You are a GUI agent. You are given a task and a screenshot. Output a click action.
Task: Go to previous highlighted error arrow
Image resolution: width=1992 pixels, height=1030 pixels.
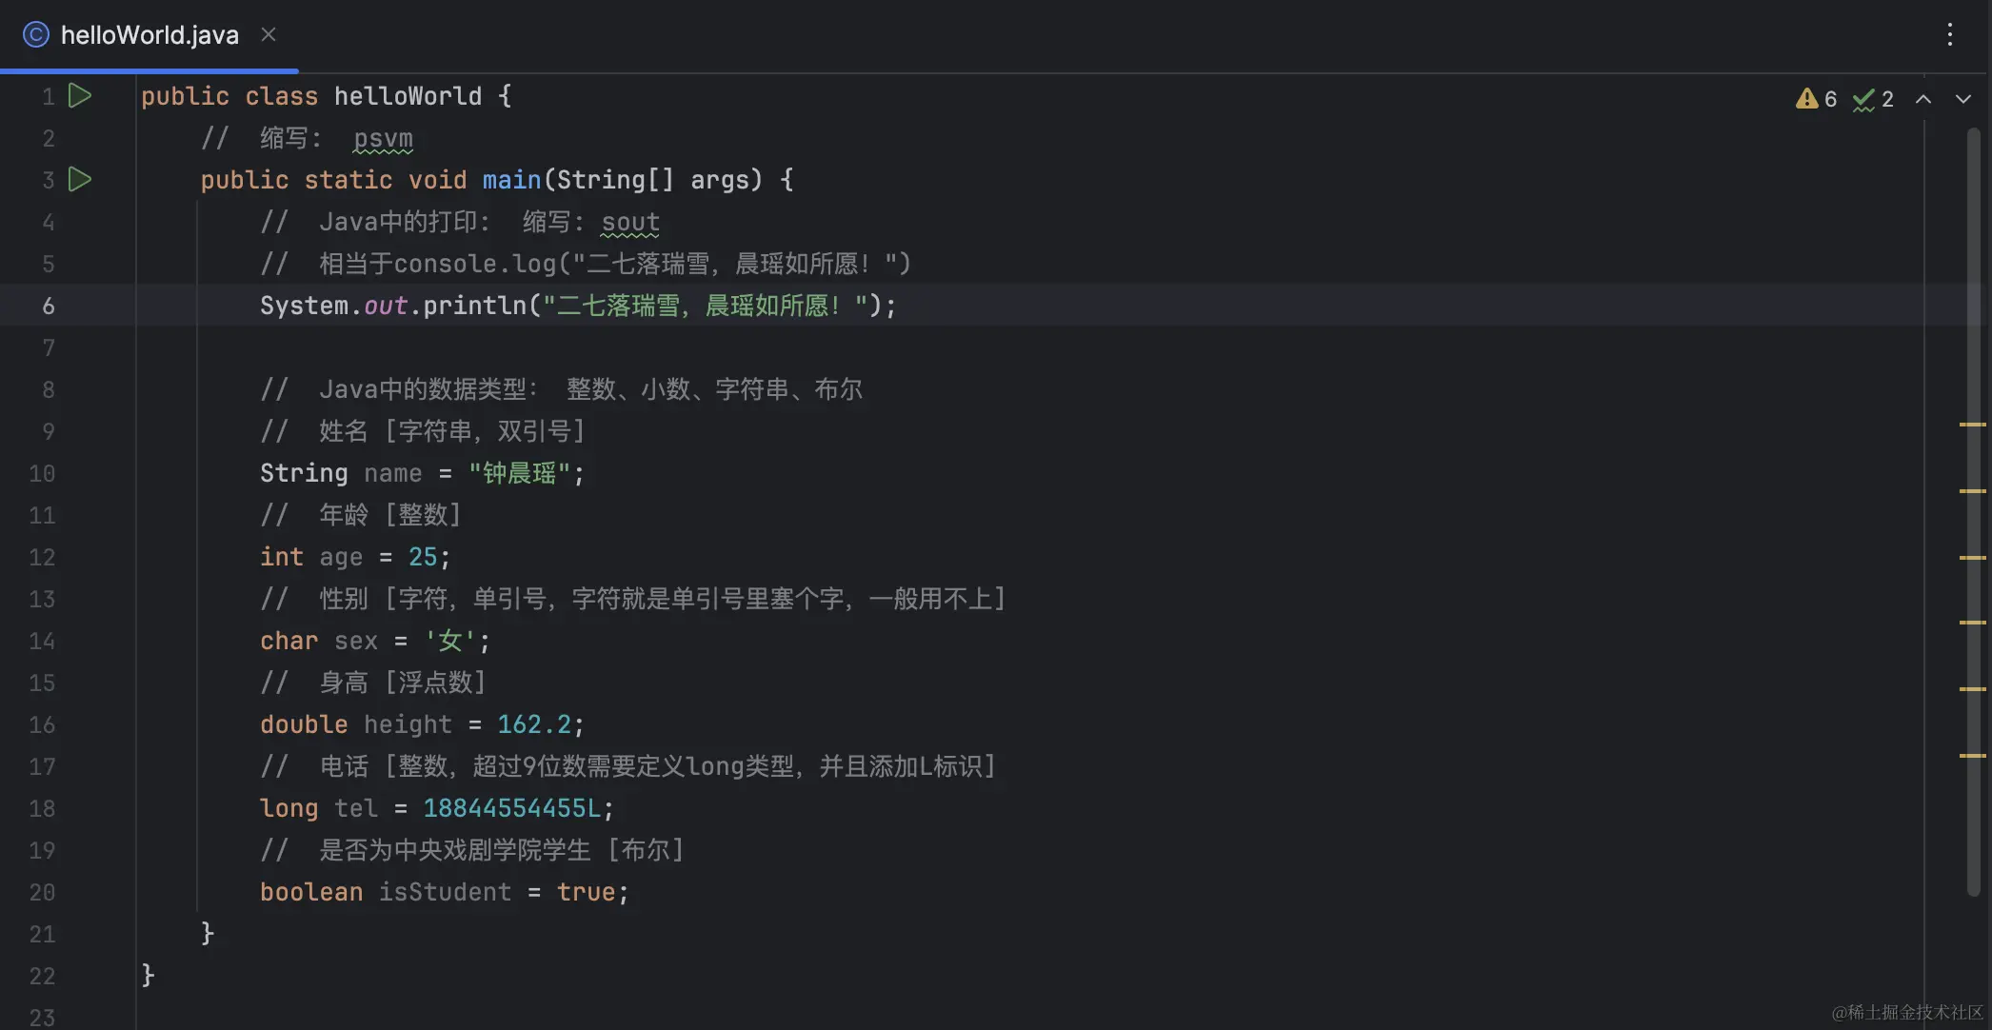tap(1923, 99)
